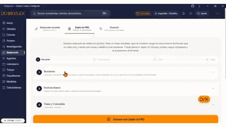Click the Recursos section heading
This screenshot has width=226, height=127.
49,71
